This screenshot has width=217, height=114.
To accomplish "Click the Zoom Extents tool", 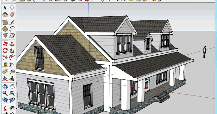I will [x=12, y=93].
